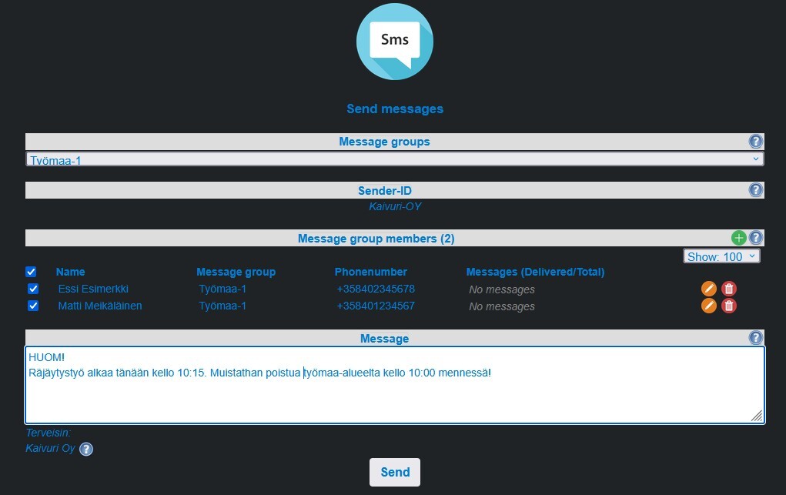
Task: Edit Essi Esimerkki with pencil icon
Action: pos(709,289)
